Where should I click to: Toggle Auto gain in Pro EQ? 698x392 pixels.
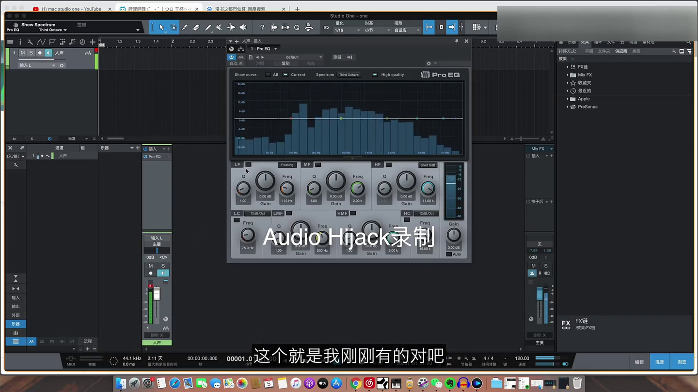click(449, 254)
